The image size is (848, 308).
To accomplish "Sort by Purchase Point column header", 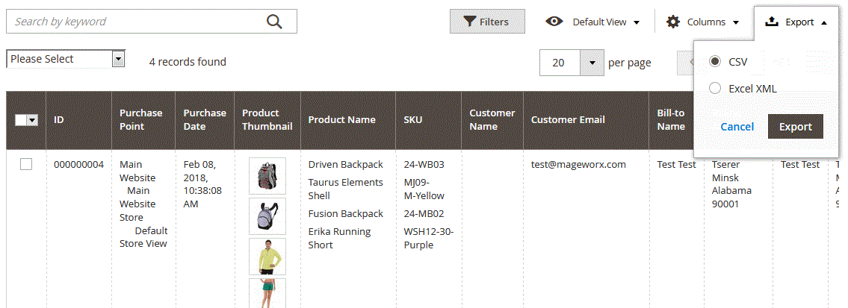I will pos(143,120).
